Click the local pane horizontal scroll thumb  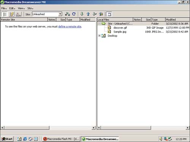click(126, 128)
